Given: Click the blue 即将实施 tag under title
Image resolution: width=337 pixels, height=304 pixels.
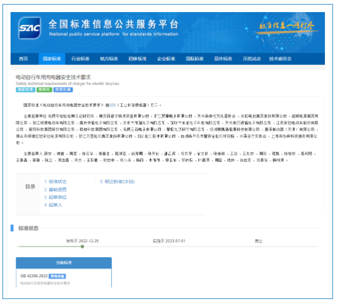Looking at the screenshot, I should (x=63, y=90).
